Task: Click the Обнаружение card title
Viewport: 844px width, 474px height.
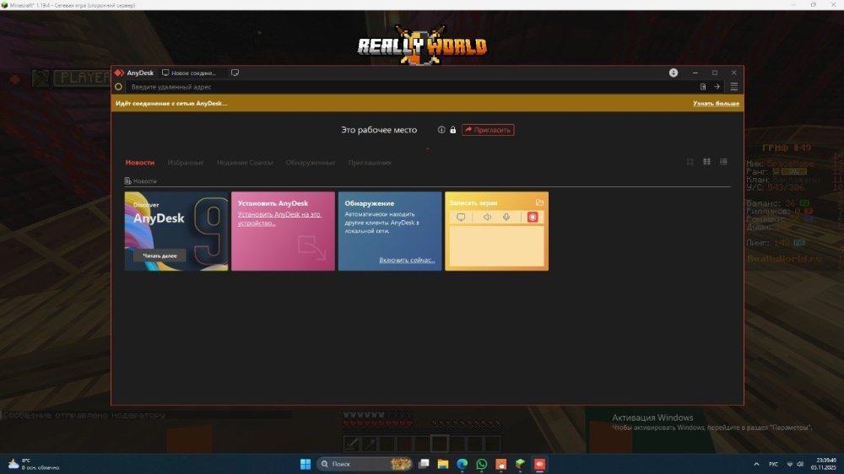Action: point(370,203)
